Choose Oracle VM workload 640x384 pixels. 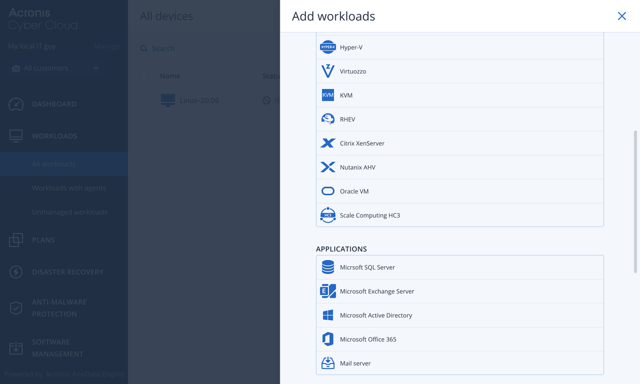[460, 191]
